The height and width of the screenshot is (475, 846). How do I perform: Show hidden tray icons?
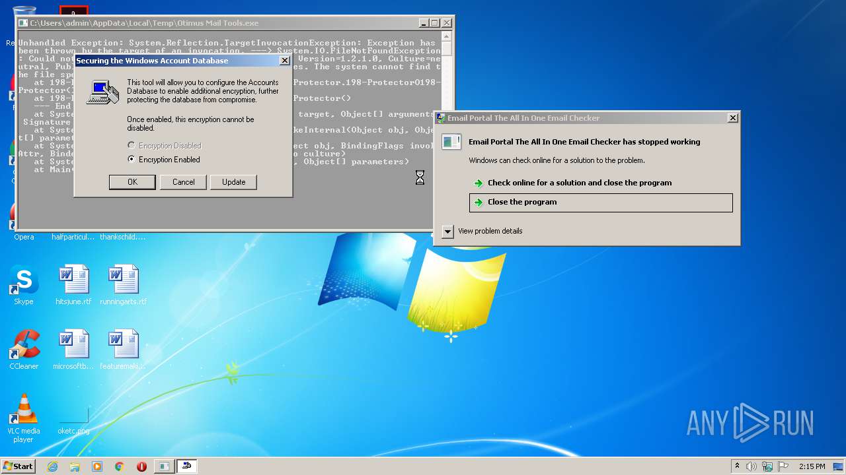click(x=738, y=466)
